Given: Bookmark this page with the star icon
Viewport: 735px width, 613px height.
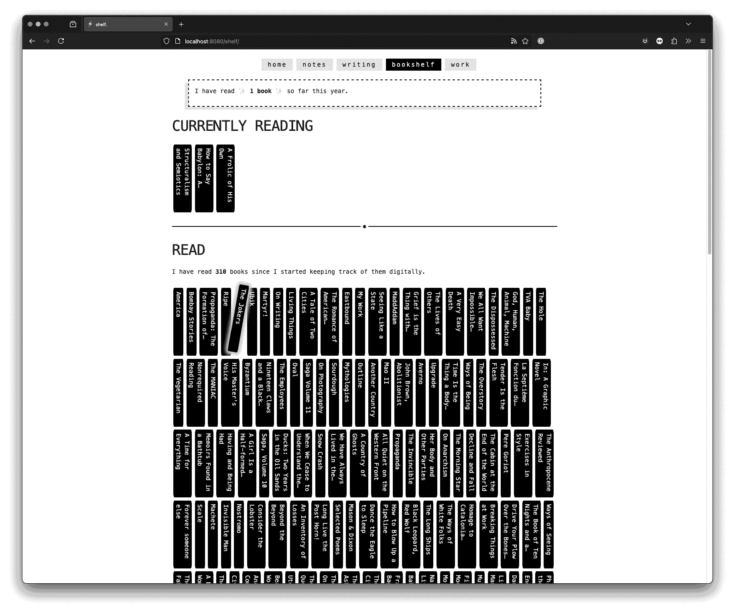Looking at the screenshot, I should [525, 41].
